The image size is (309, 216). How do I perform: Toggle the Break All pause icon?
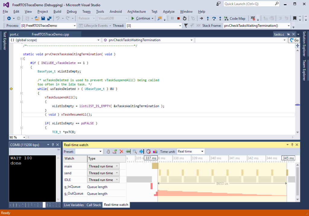(x=172, y=18)
